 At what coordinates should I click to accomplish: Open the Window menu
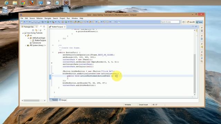pyautogui.click(x=75, y=18)
